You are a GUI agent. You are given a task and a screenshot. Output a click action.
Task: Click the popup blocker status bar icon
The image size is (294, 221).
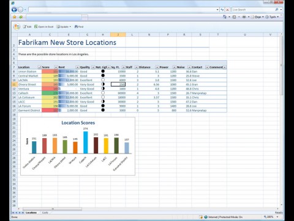[x=201, y=217]
